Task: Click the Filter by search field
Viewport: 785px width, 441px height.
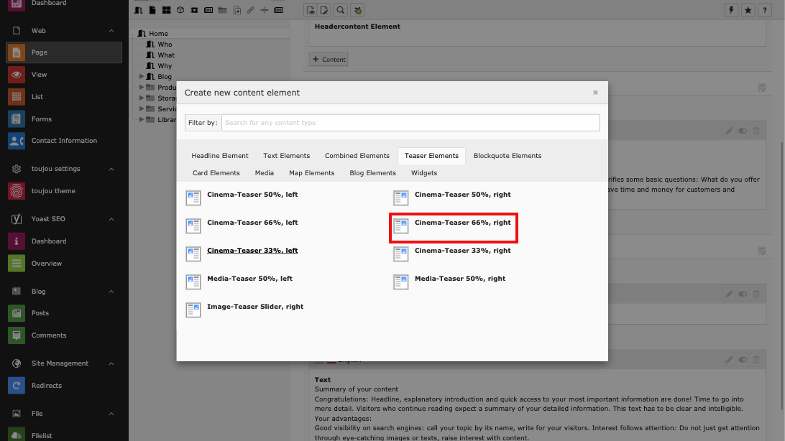Action: [410, 123]
